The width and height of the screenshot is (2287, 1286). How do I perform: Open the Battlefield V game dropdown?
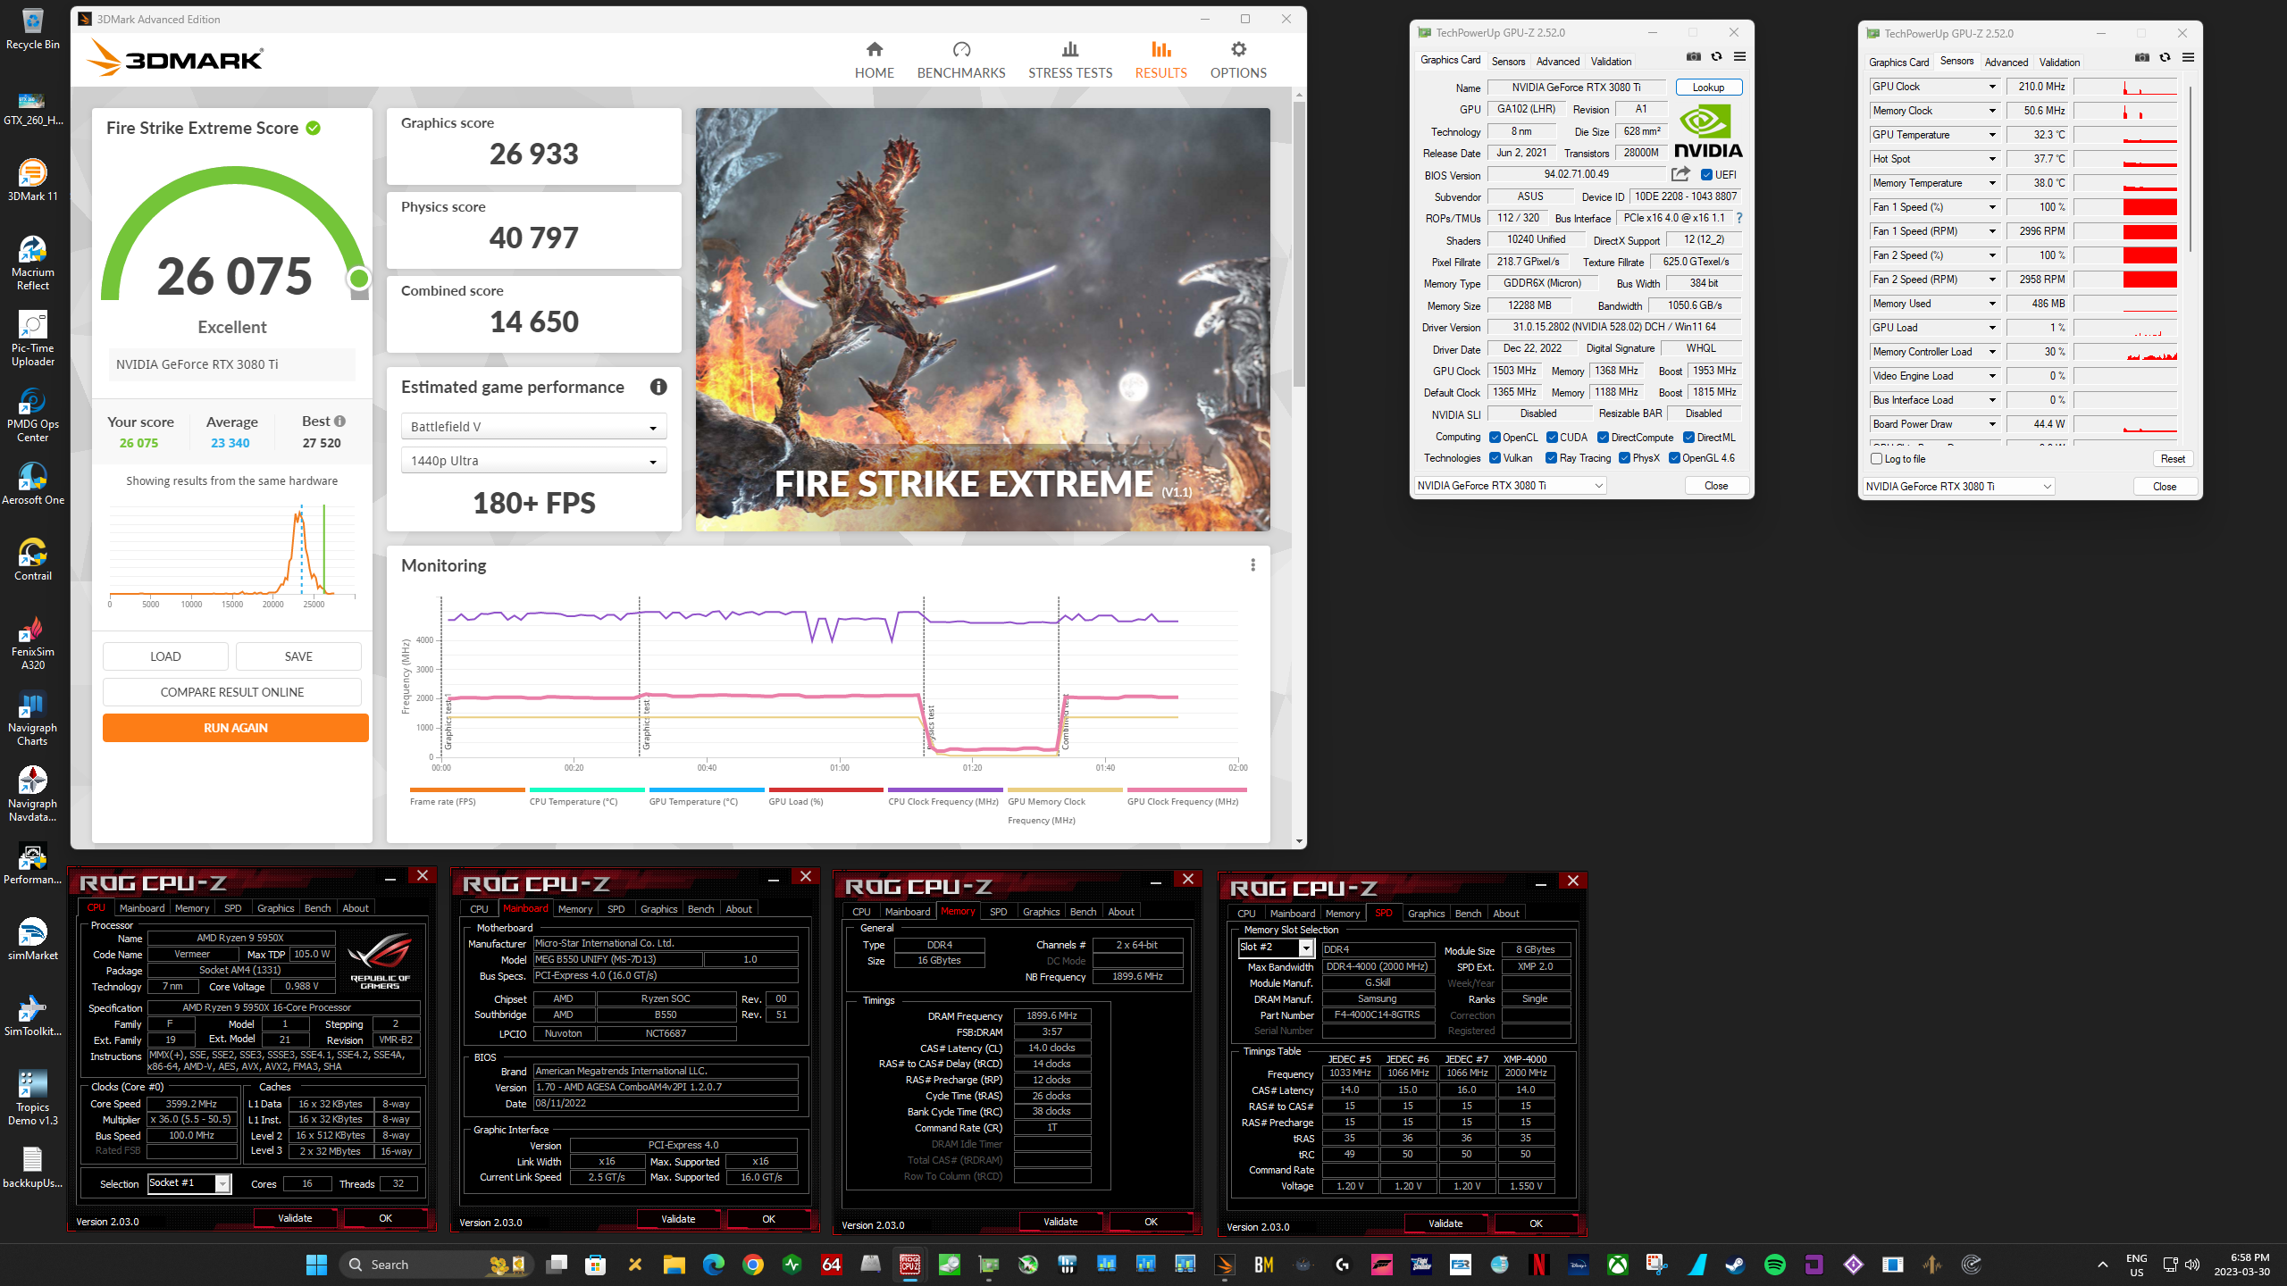click(533, 427)
